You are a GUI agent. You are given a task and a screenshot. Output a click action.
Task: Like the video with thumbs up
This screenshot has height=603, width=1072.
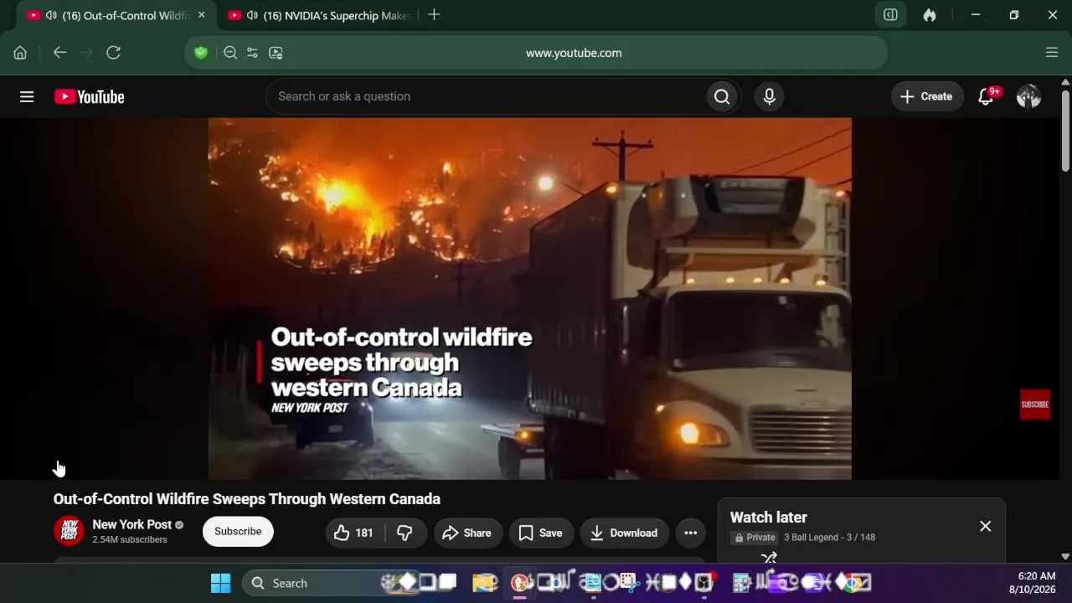point(353,533)
